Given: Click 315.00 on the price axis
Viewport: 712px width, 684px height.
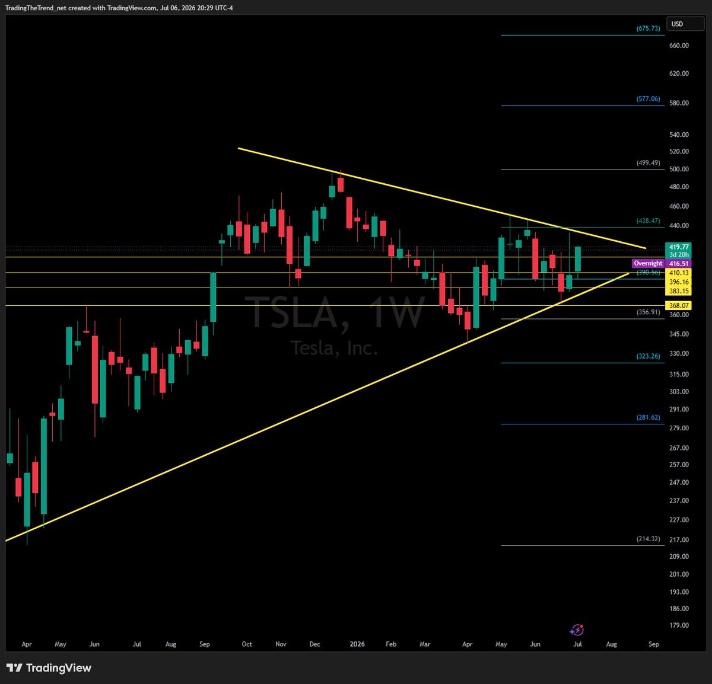Looking at the screenshot, I should (x=679, y=375).
